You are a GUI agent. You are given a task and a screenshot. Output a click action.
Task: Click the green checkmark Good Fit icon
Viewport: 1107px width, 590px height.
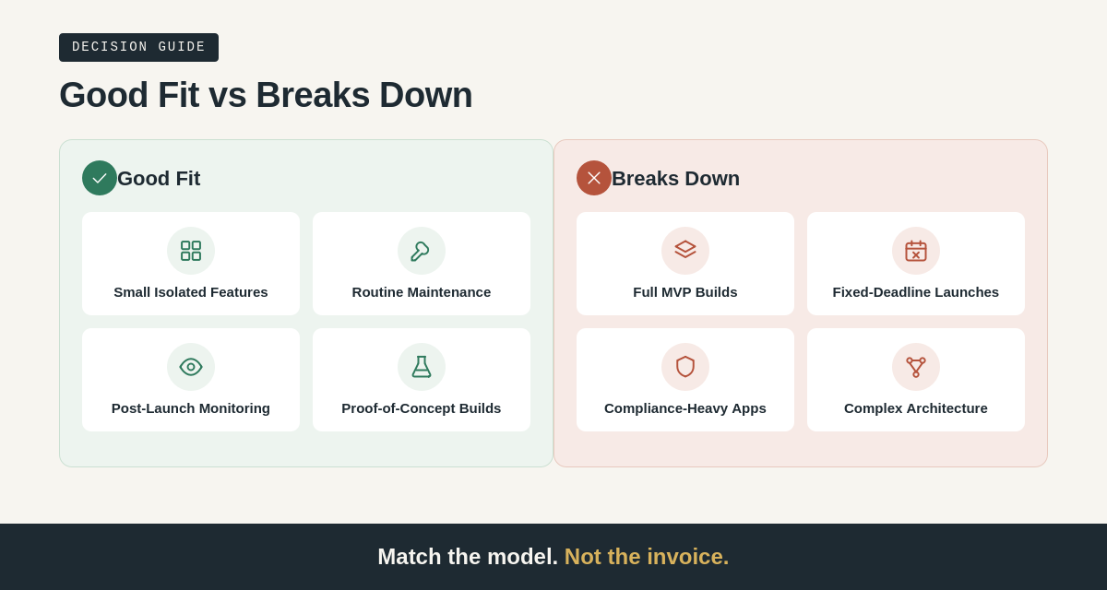pos(100,178)
